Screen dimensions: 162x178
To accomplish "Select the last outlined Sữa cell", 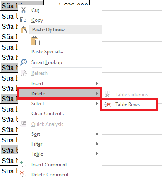I will tap(10, 171).
